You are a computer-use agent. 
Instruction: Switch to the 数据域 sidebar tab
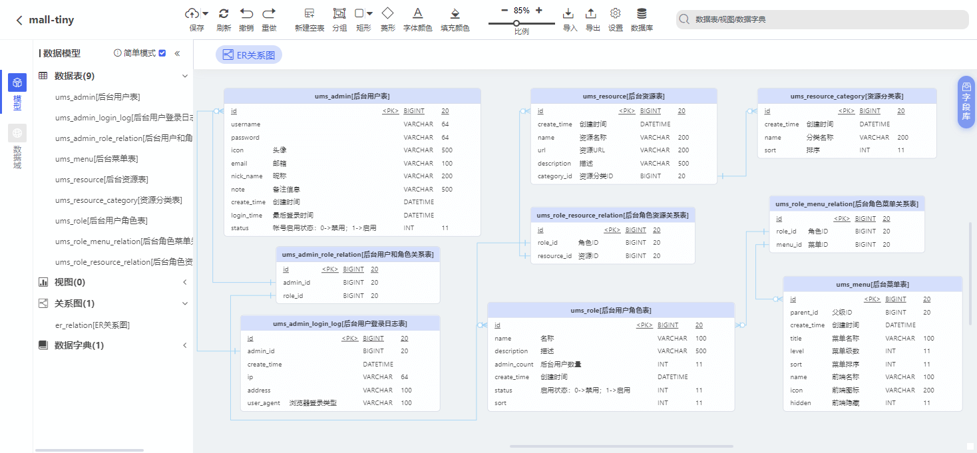click(x=17, y=146)
